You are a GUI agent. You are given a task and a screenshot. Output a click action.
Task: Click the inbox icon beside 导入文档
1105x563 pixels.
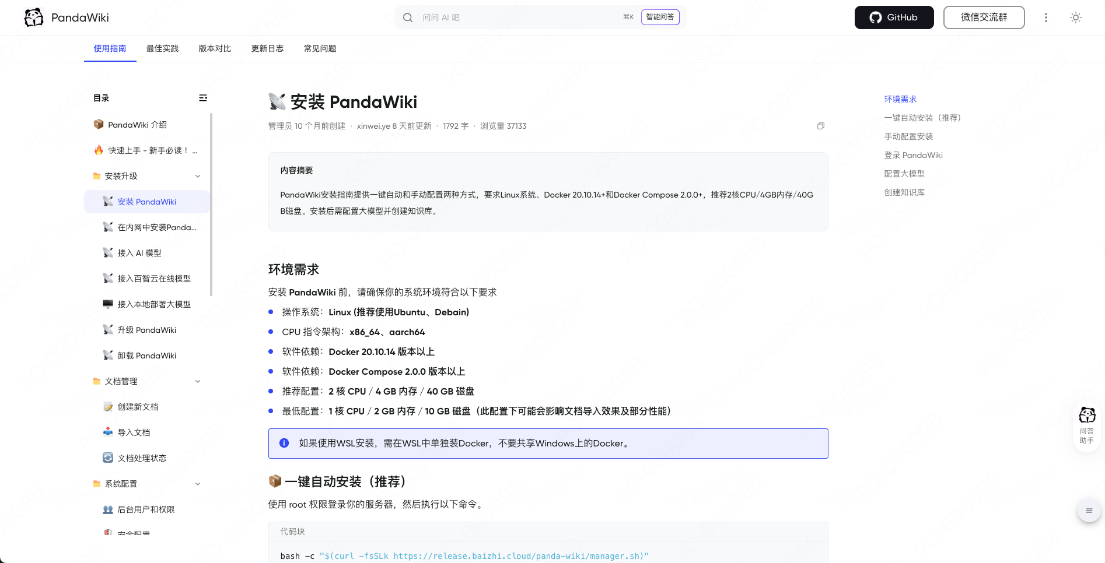pyautogui.click(x=108, y=432)
